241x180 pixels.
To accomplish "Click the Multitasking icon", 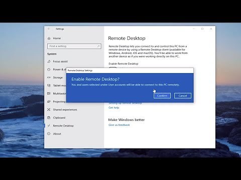I will tap(49, 93).
